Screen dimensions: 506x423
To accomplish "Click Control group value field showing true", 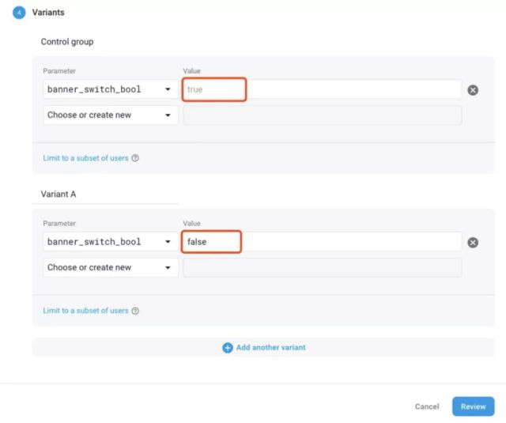I will click(x=322, y=89).
